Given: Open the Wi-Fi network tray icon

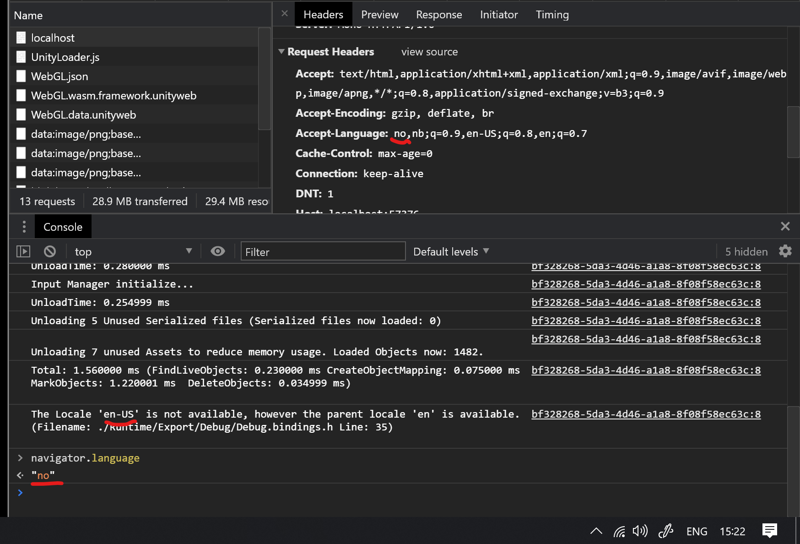Looking at the screenshot, I should (x=619, y=531).
